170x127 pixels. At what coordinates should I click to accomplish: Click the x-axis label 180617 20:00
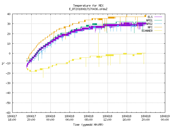click(x=31, y=118)
